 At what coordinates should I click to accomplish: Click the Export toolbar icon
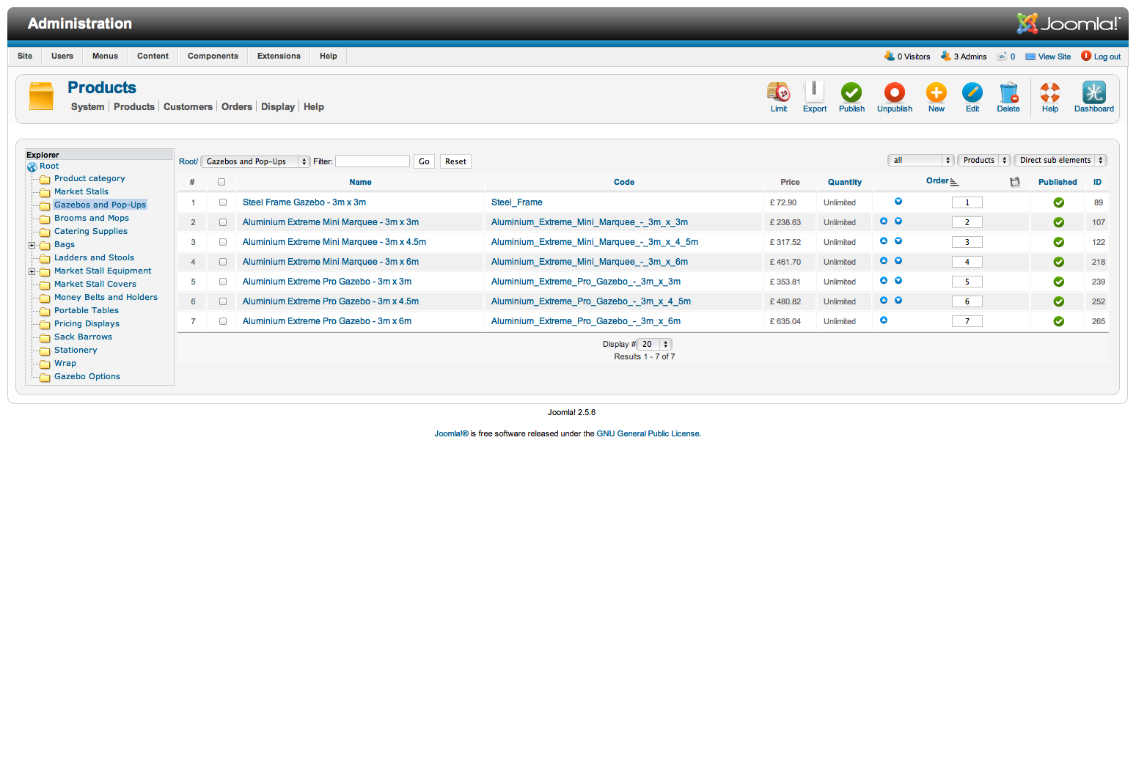click(814, 92)
